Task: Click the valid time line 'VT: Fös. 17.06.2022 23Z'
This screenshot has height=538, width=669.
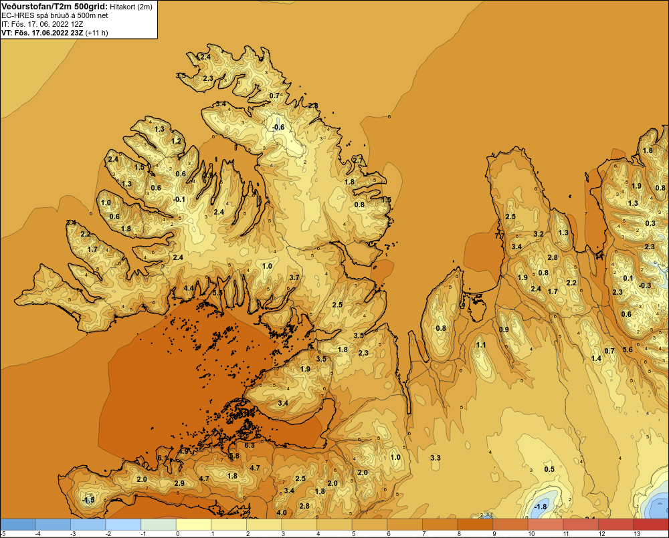Action: (43, 33)
